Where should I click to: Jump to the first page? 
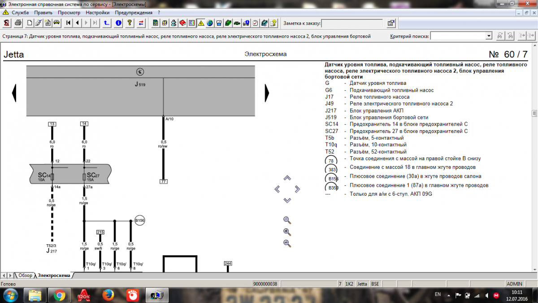(x=69, y=22)
